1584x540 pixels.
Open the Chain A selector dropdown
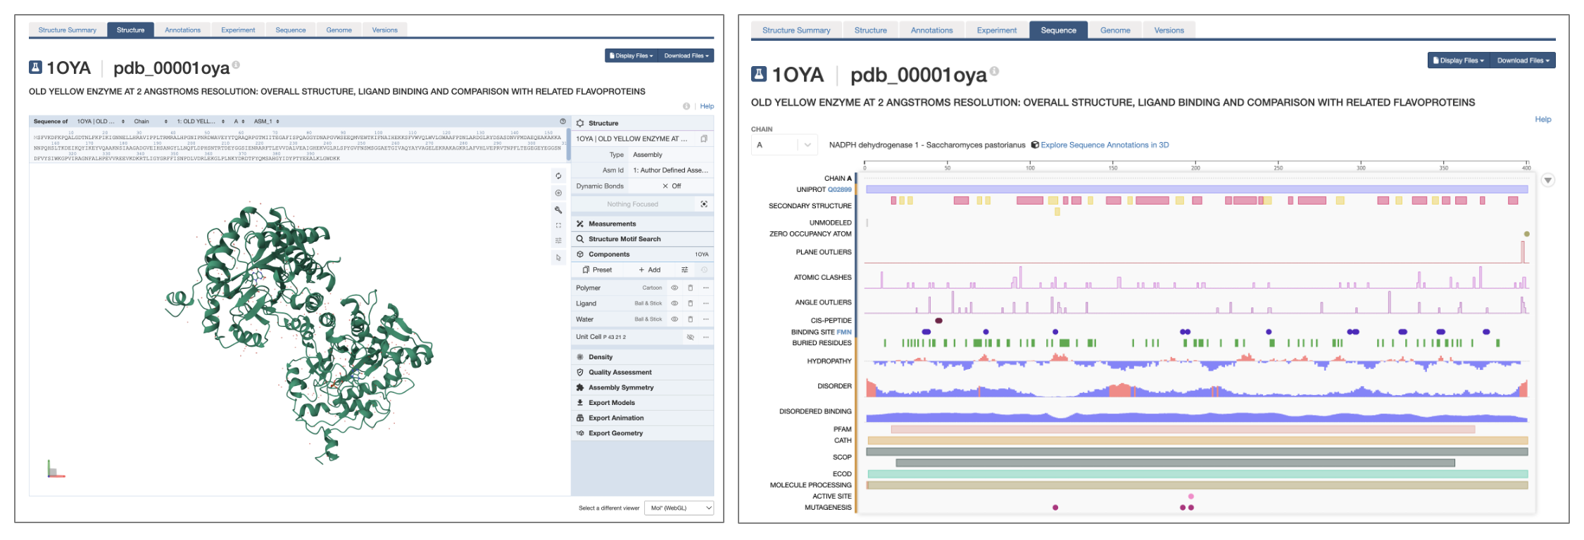[784, 145]
